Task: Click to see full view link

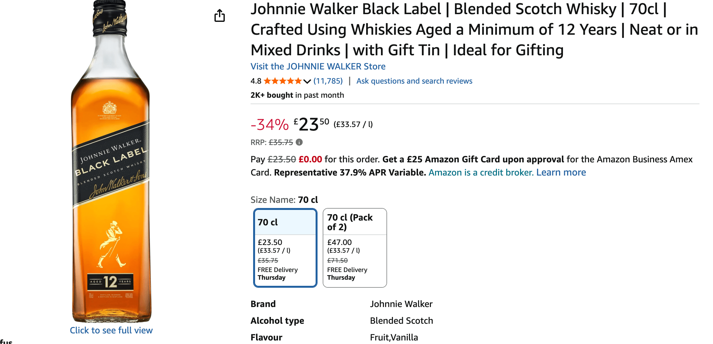Action: coord(111,330)
